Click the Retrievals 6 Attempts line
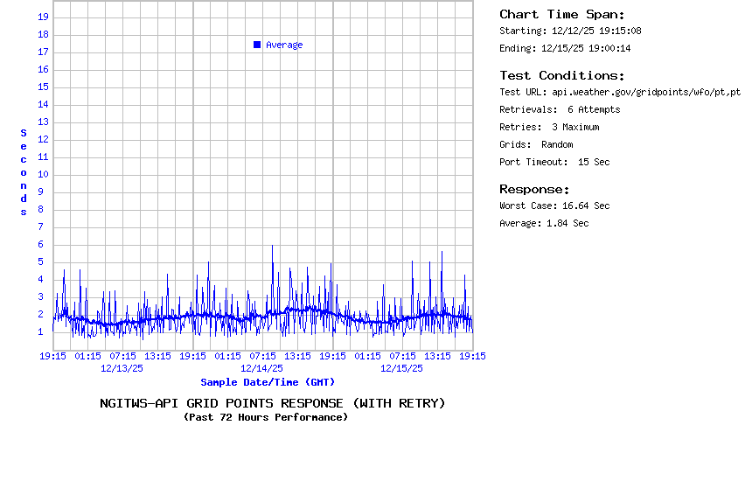 click(560, 109)
